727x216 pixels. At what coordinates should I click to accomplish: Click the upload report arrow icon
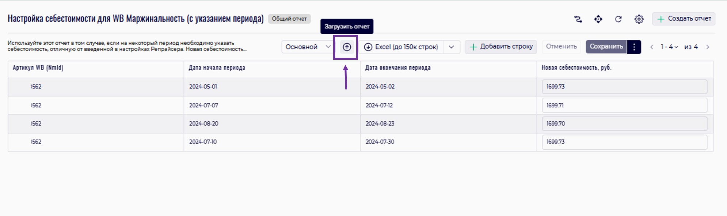pyautogui.click(x=347, y=47)
